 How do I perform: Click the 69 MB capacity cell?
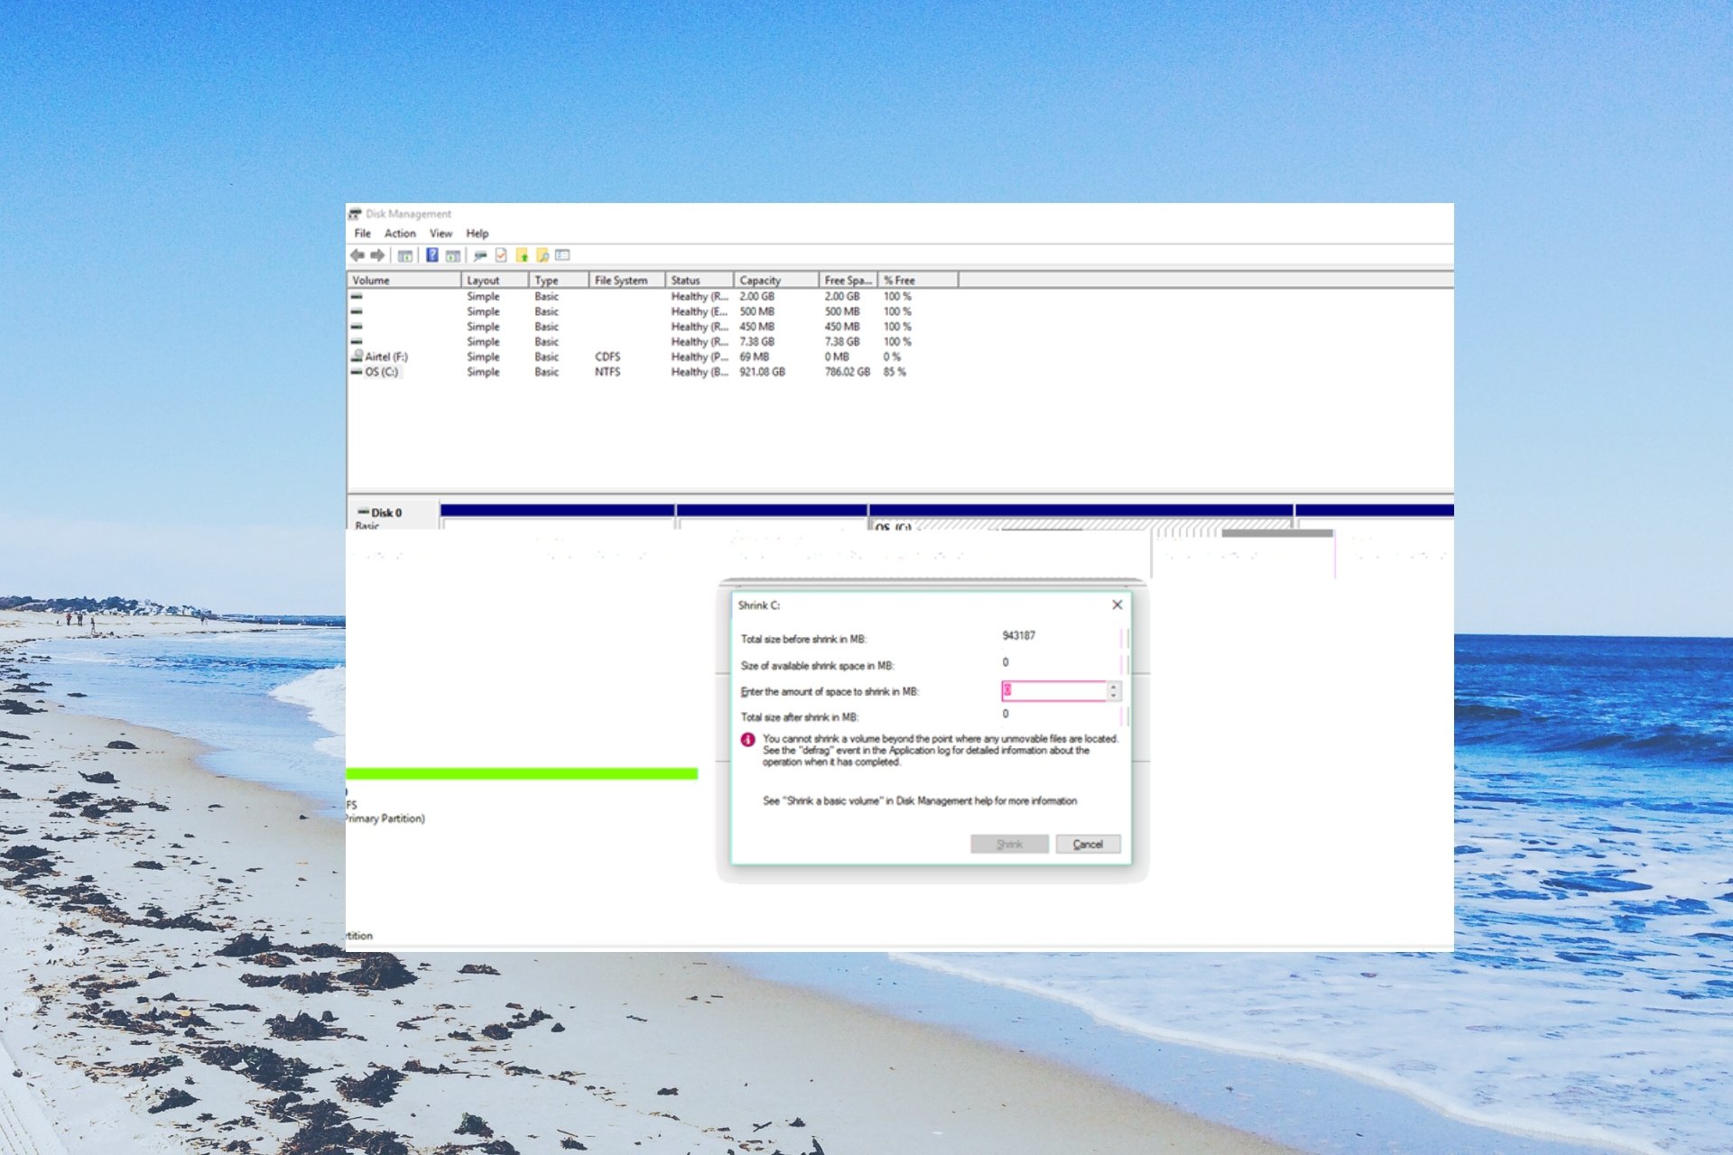755,356
